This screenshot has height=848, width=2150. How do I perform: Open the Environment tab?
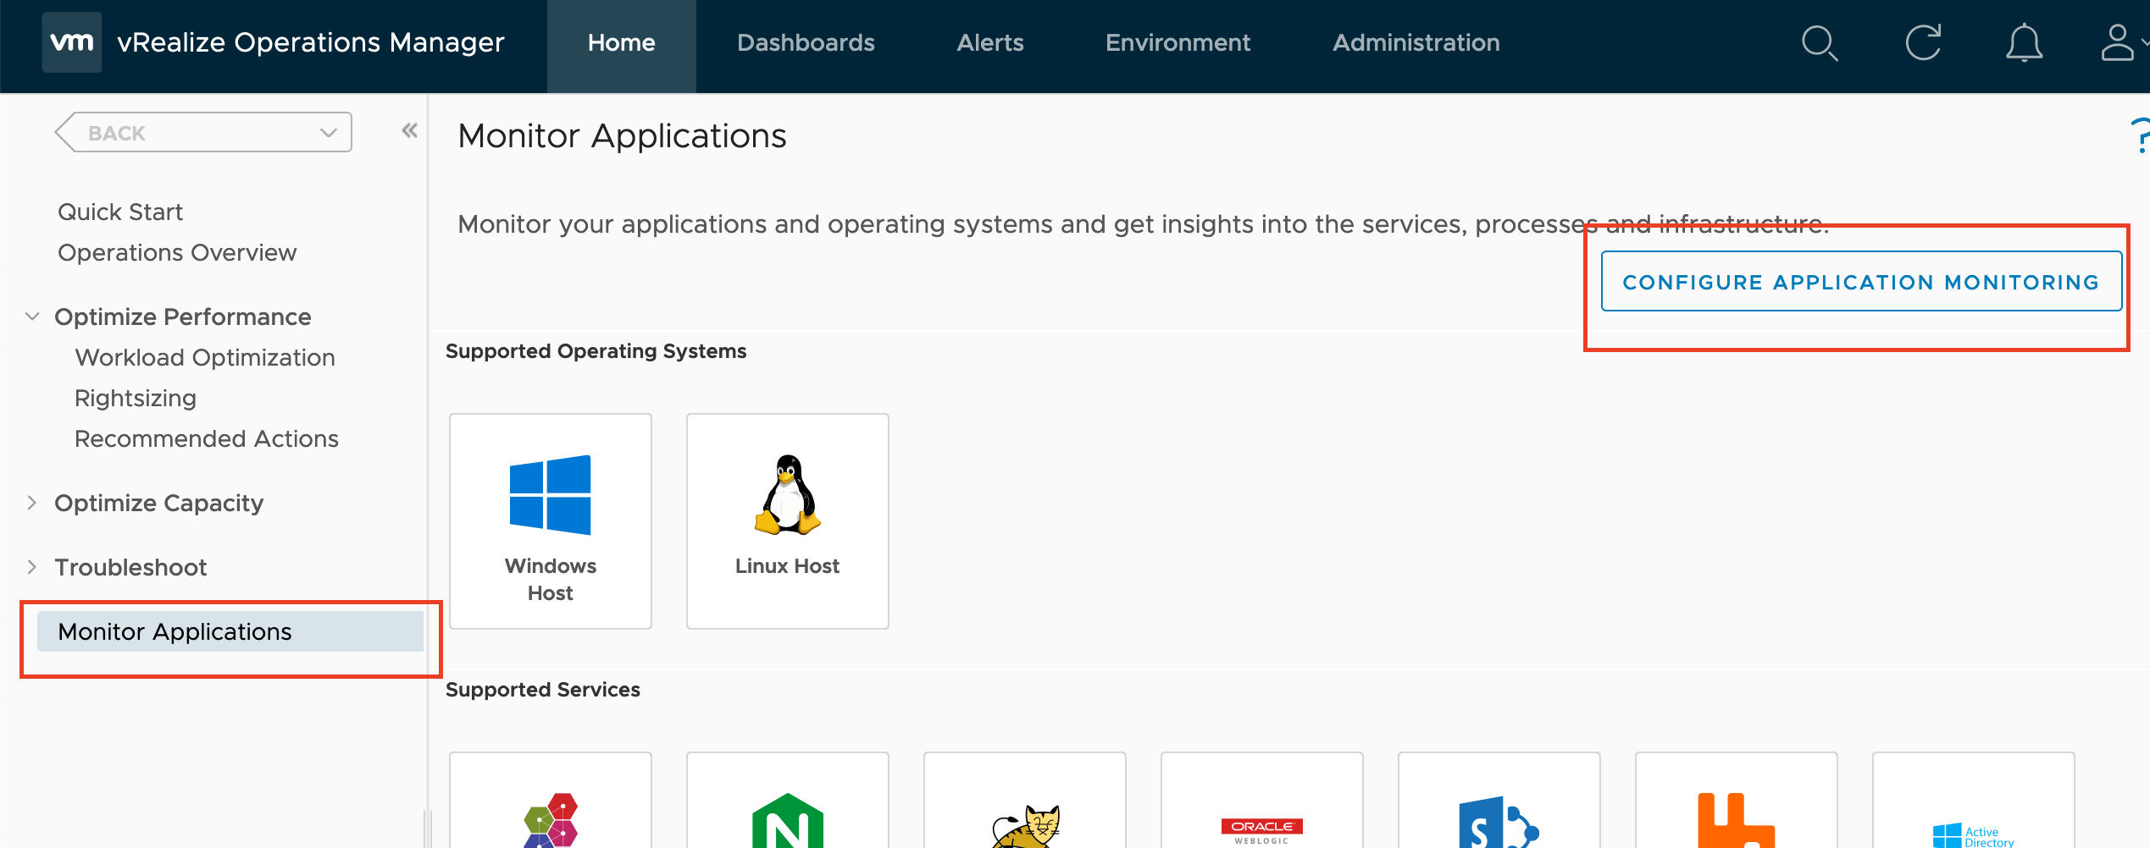[x=1178, y=43]
